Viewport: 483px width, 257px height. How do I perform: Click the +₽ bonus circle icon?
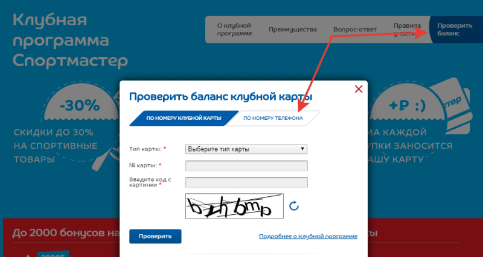406,107
